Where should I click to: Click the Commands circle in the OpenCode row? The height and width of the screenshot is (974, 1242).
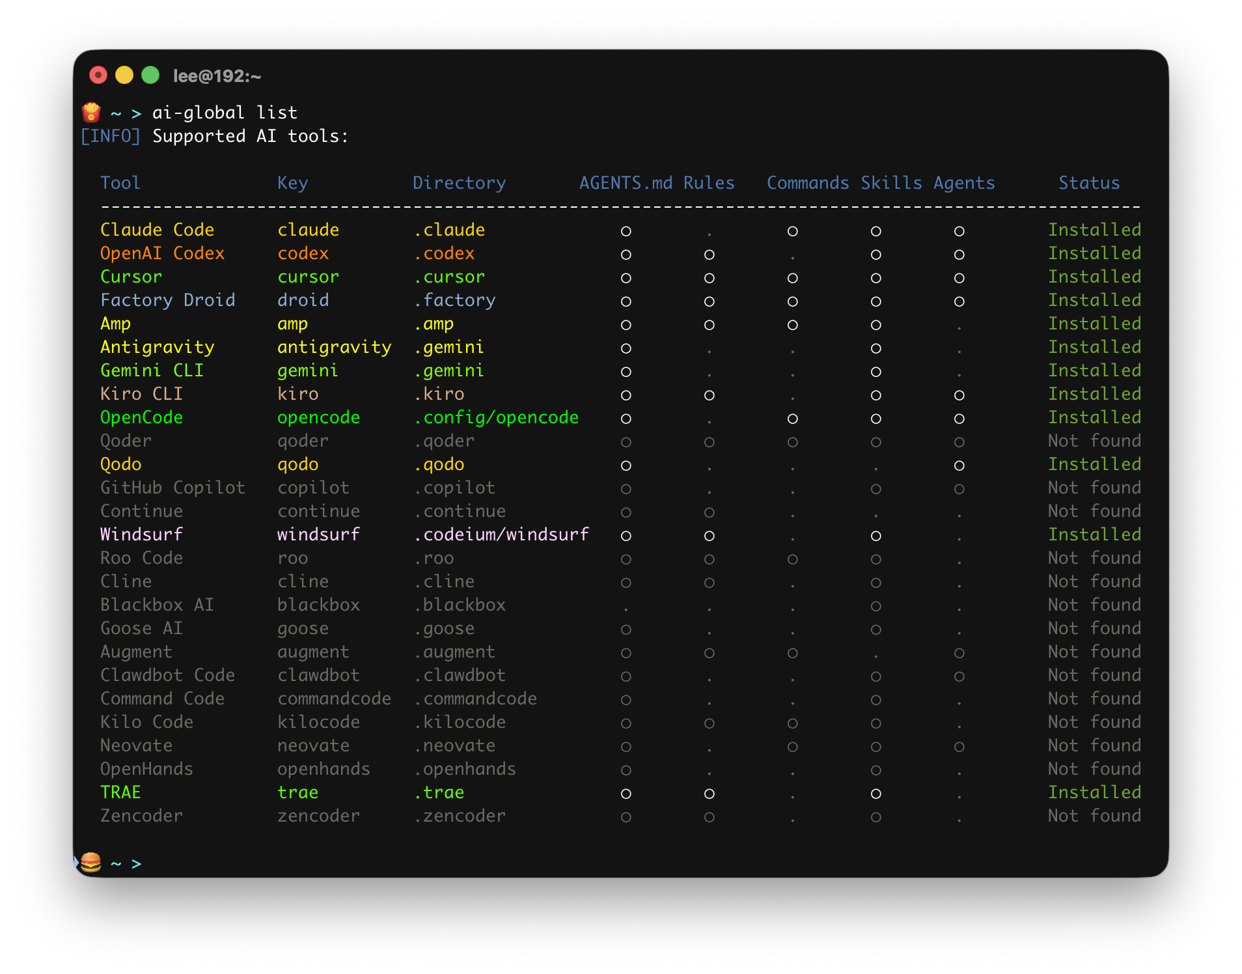[x=792, y=419]
